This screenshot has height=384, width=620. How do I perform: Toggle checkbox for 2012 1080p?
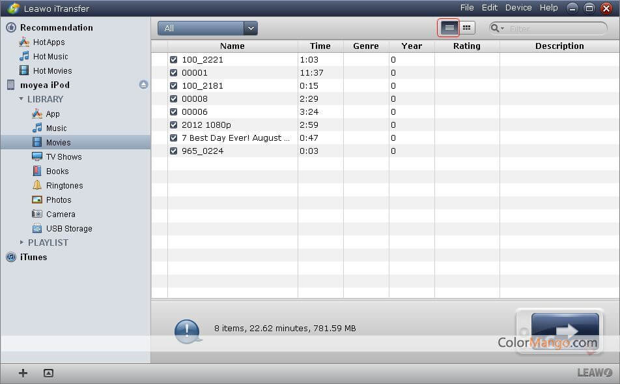173,125
